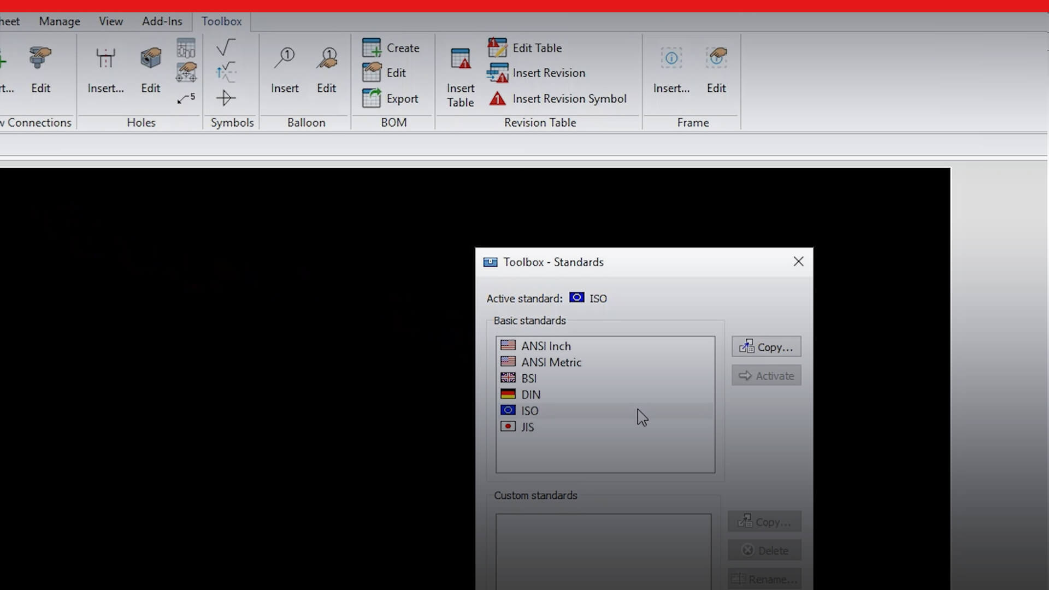This screenshot has height=590, width=1049.
Task: Click Insert Revision
Action: point(537,73)
